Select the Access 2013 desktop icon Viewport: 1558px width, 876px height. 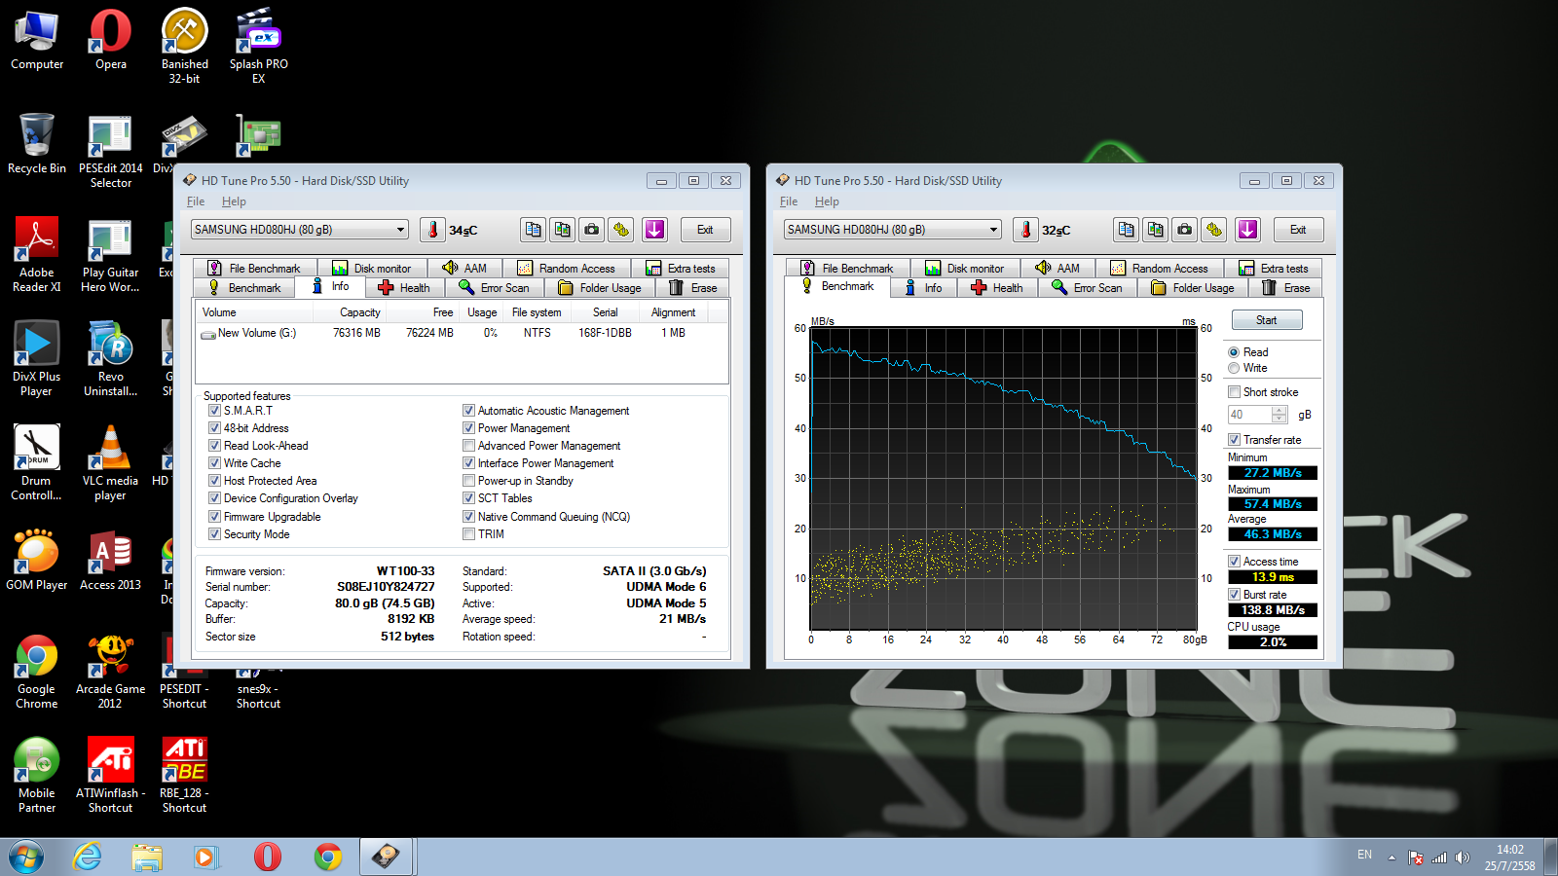111,561
